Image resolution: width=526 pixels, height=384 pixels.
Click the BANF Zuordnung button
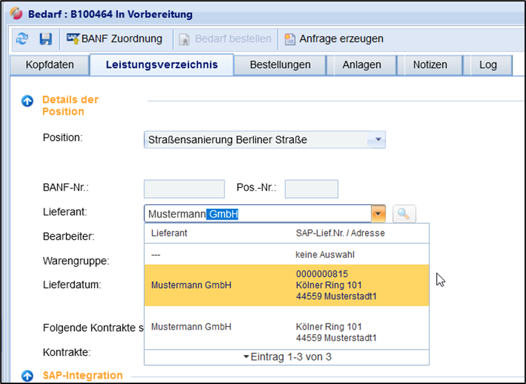click(x=114, y=39)
